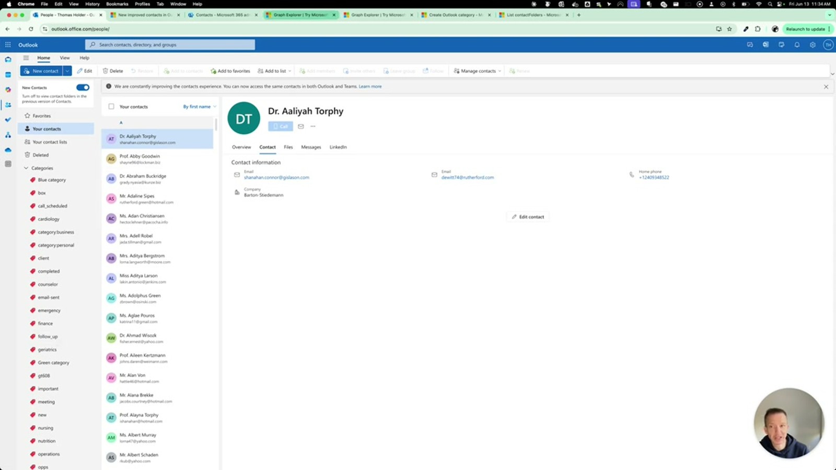Change sort order via By first name
This screenshot has width=836, height=470.
click(199, 107)
